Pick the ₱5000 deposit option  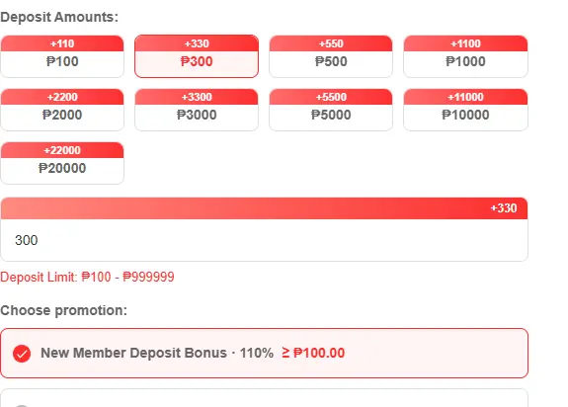(331, 110)
